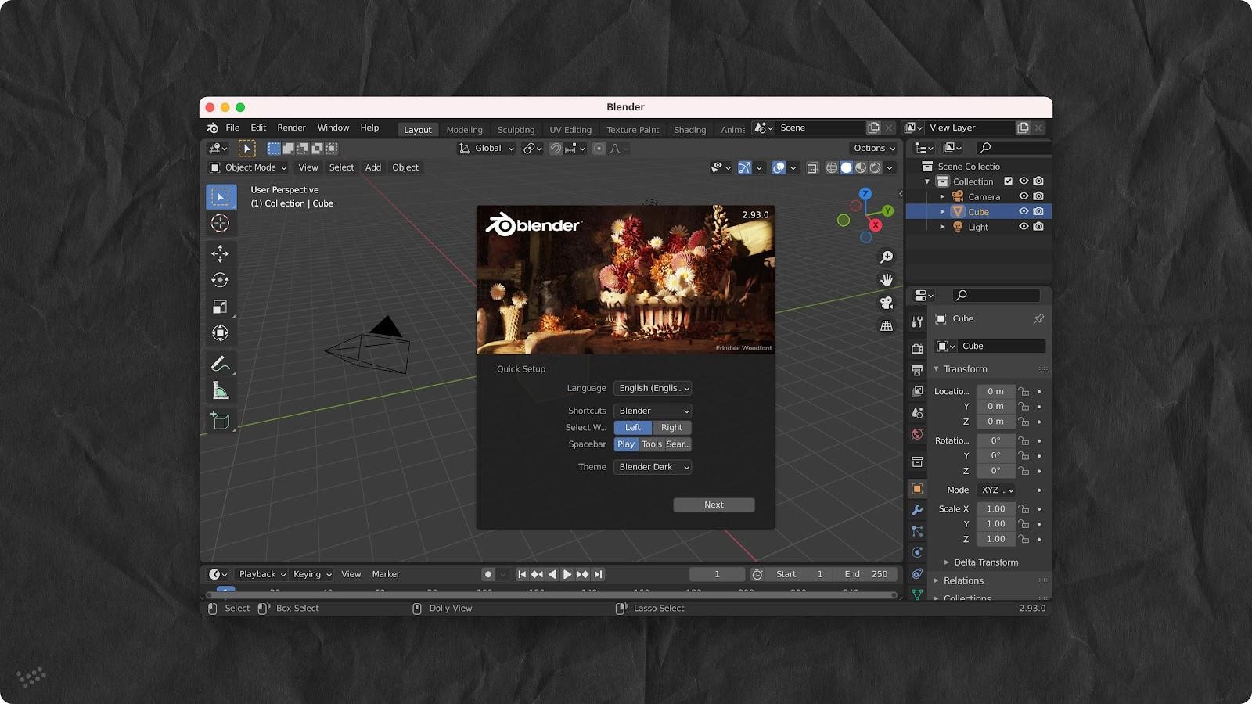Switch to the Modeling workspace tab
Screen dimensions: 1252x704
[465, 130]
